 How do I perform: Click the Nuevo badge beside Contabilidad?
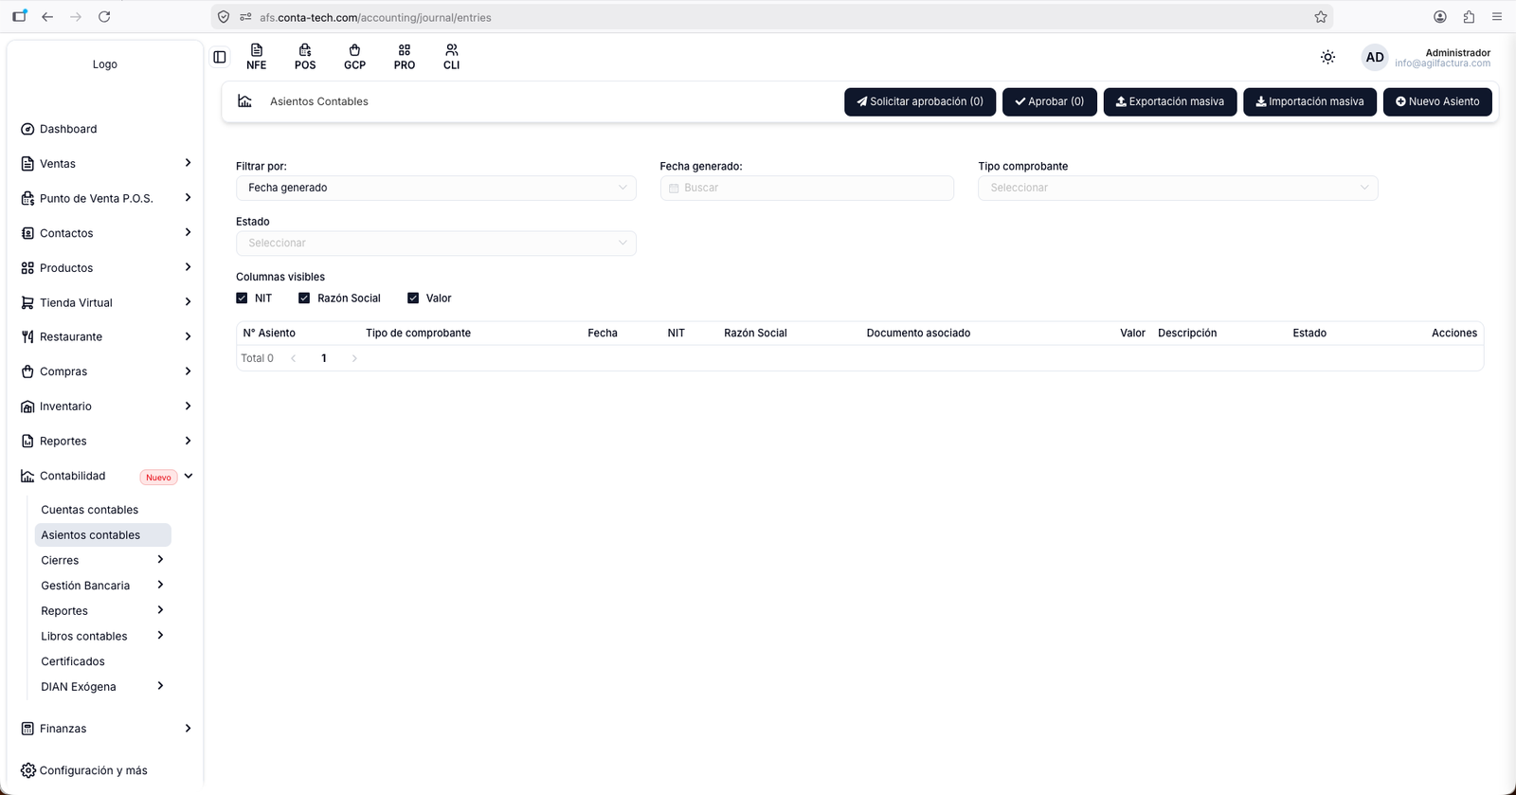pos(158,478)
